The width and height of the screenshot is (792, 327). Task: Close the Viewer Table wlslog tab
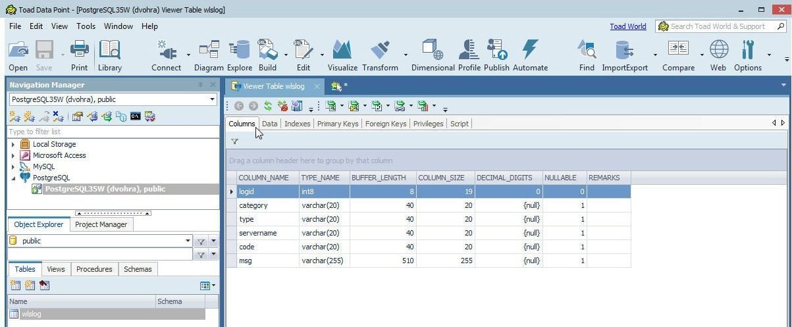(317, 86)
